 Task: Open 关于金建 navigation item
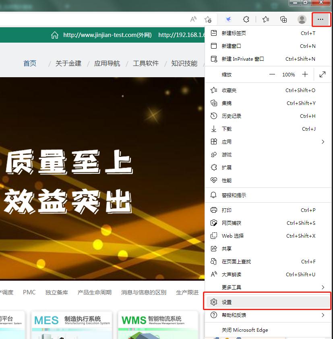pos(68,64)
